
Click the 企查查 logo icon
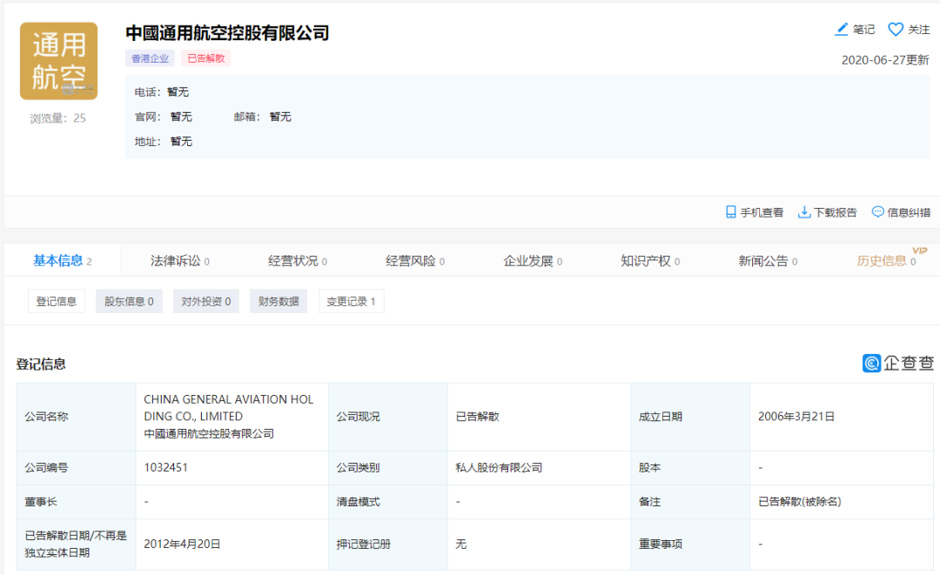tap(871, 363)
